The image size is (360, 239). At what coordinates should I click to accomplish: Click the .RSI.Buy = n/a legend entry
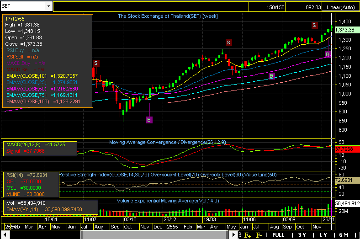(22, 51)
